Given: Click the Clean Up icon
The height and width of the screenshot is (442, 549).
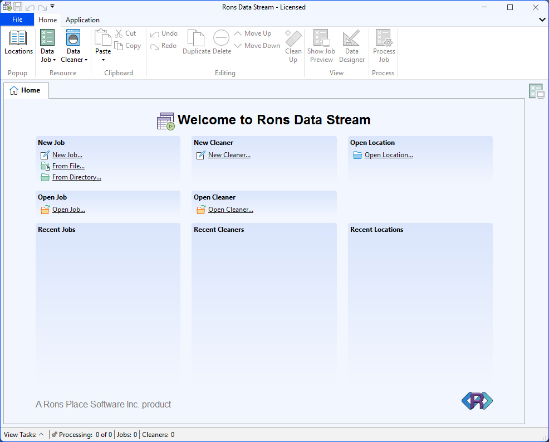Looking at the screenshot, I should coord(293,38).
